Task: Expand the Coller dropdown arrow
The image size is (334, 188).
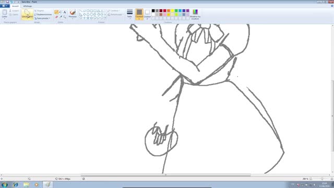Action: [5, 19]
